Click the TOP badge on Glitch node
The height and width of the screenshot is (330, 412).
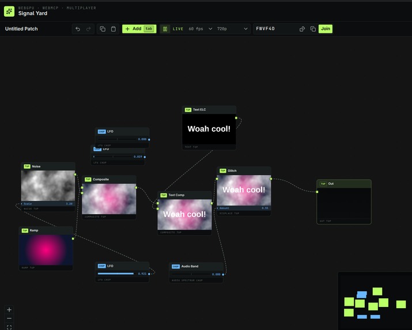coord(223,170)
